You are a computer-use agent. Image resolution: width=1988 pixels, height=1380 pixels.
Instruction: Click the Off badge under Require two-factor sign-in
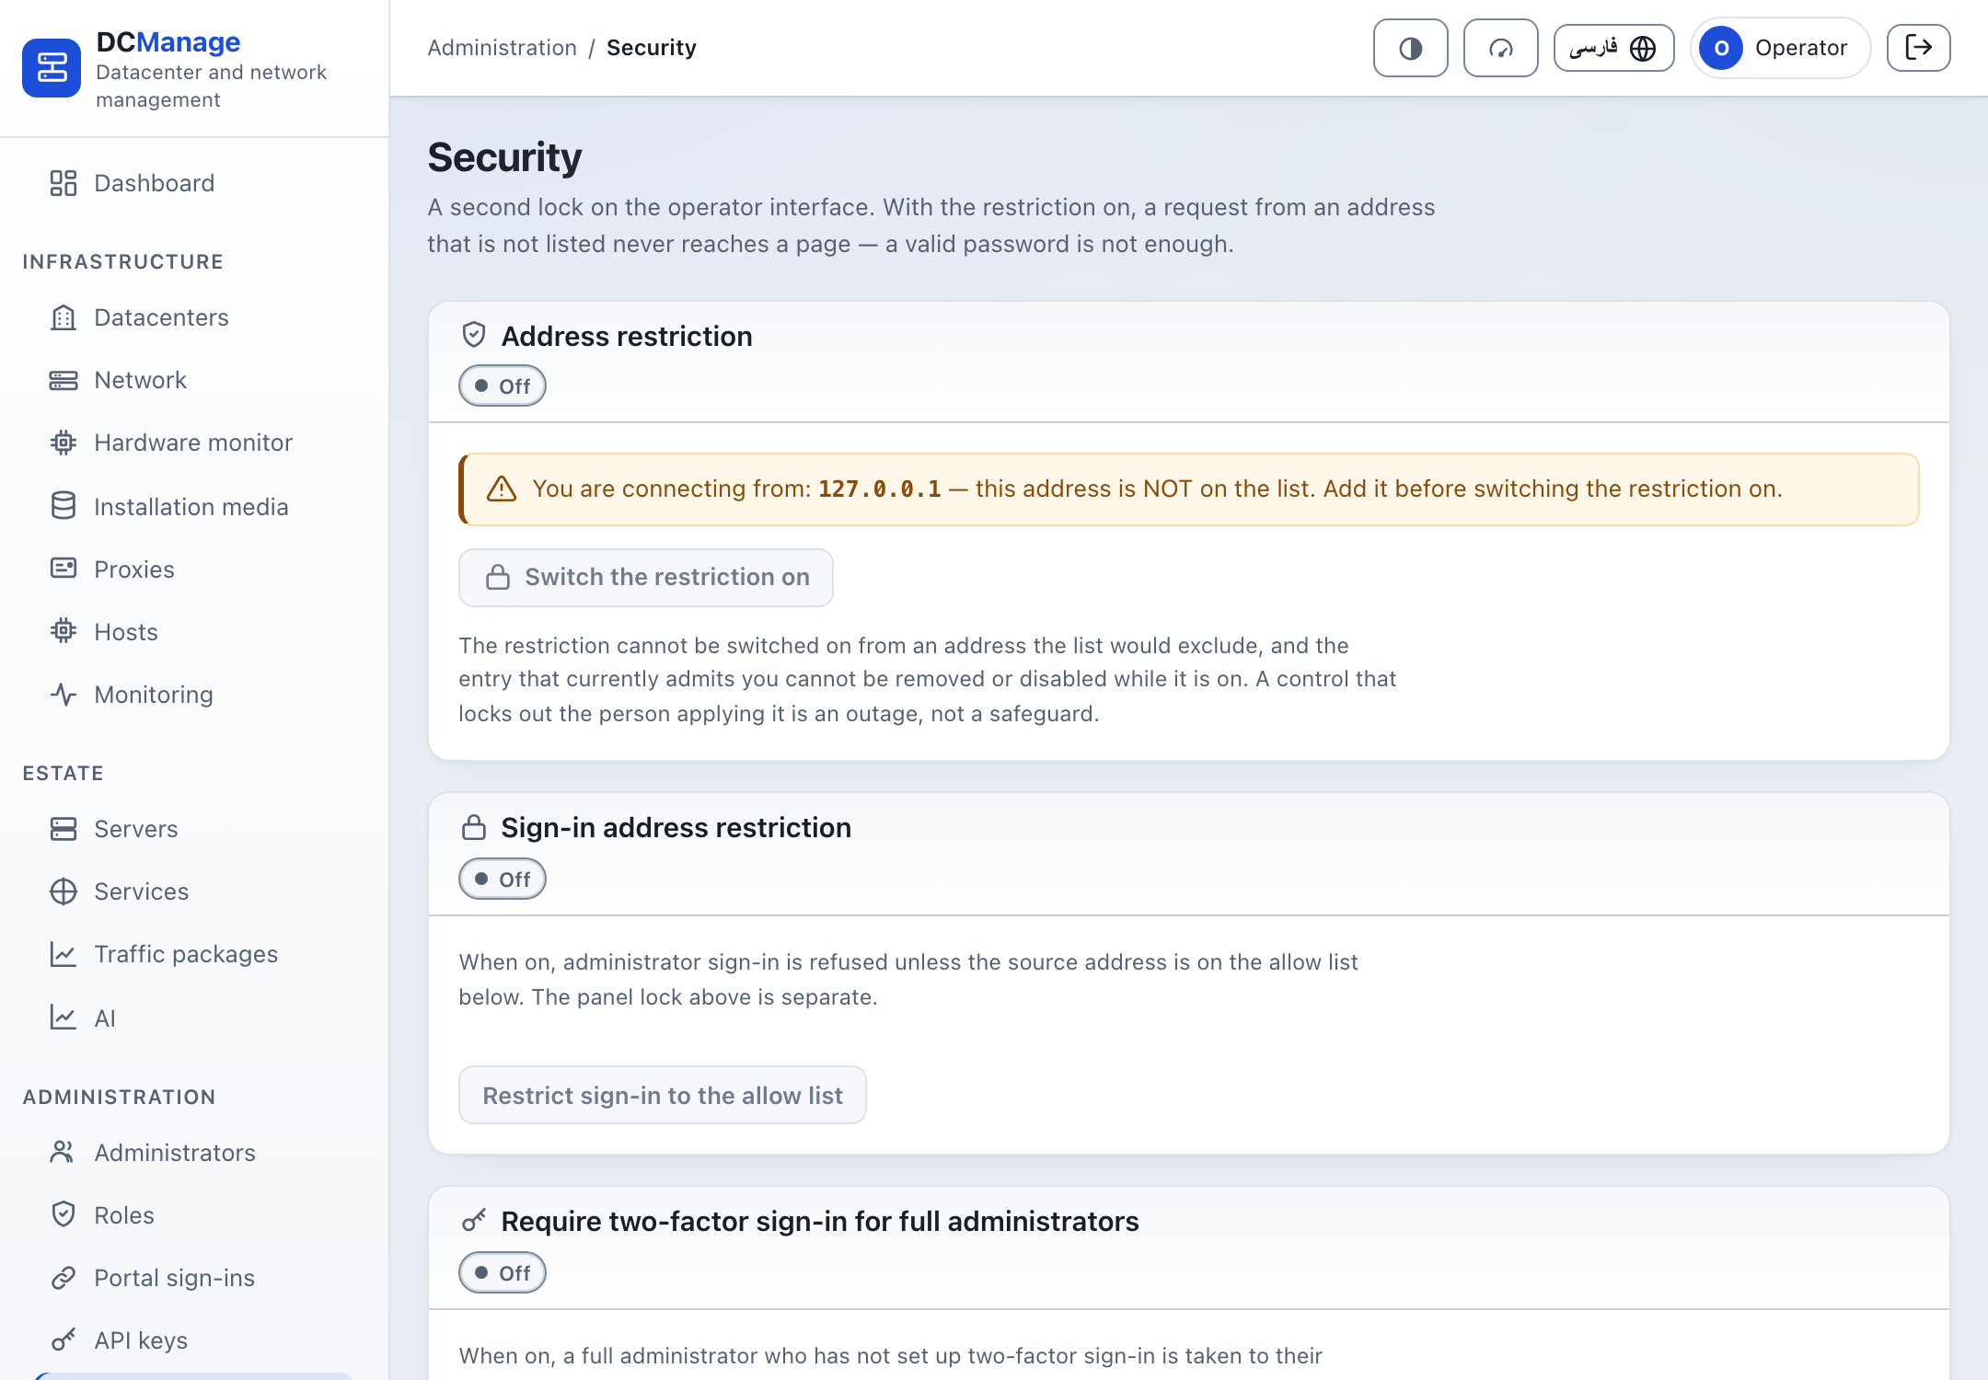[x=503, y=1273]
